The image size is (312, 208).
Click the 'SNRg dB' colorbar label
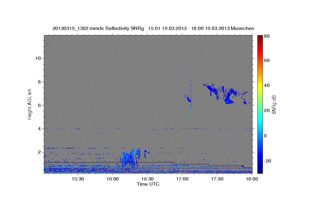pos(274,105)
